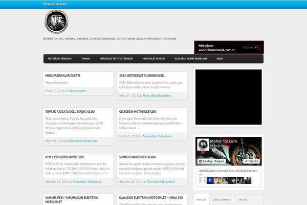Select the Garaj menu item

point(220,58)
